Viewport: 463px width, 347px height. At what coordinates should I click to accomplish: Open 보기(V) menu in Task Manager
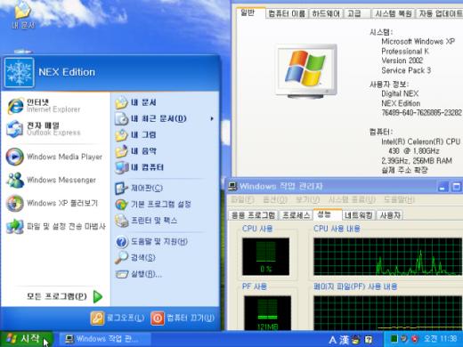coord(308,199)
